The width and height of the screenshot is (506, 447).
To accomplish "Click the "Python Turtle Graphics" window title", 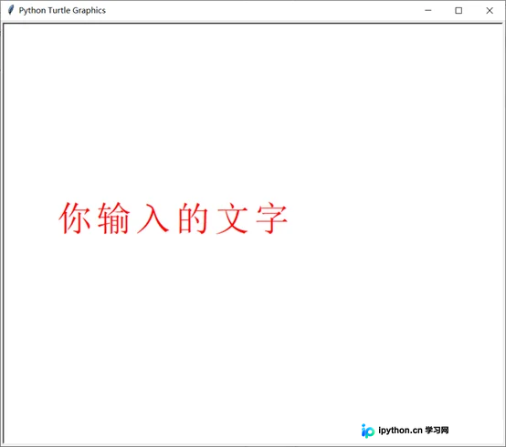I will (x=62, y=10).
